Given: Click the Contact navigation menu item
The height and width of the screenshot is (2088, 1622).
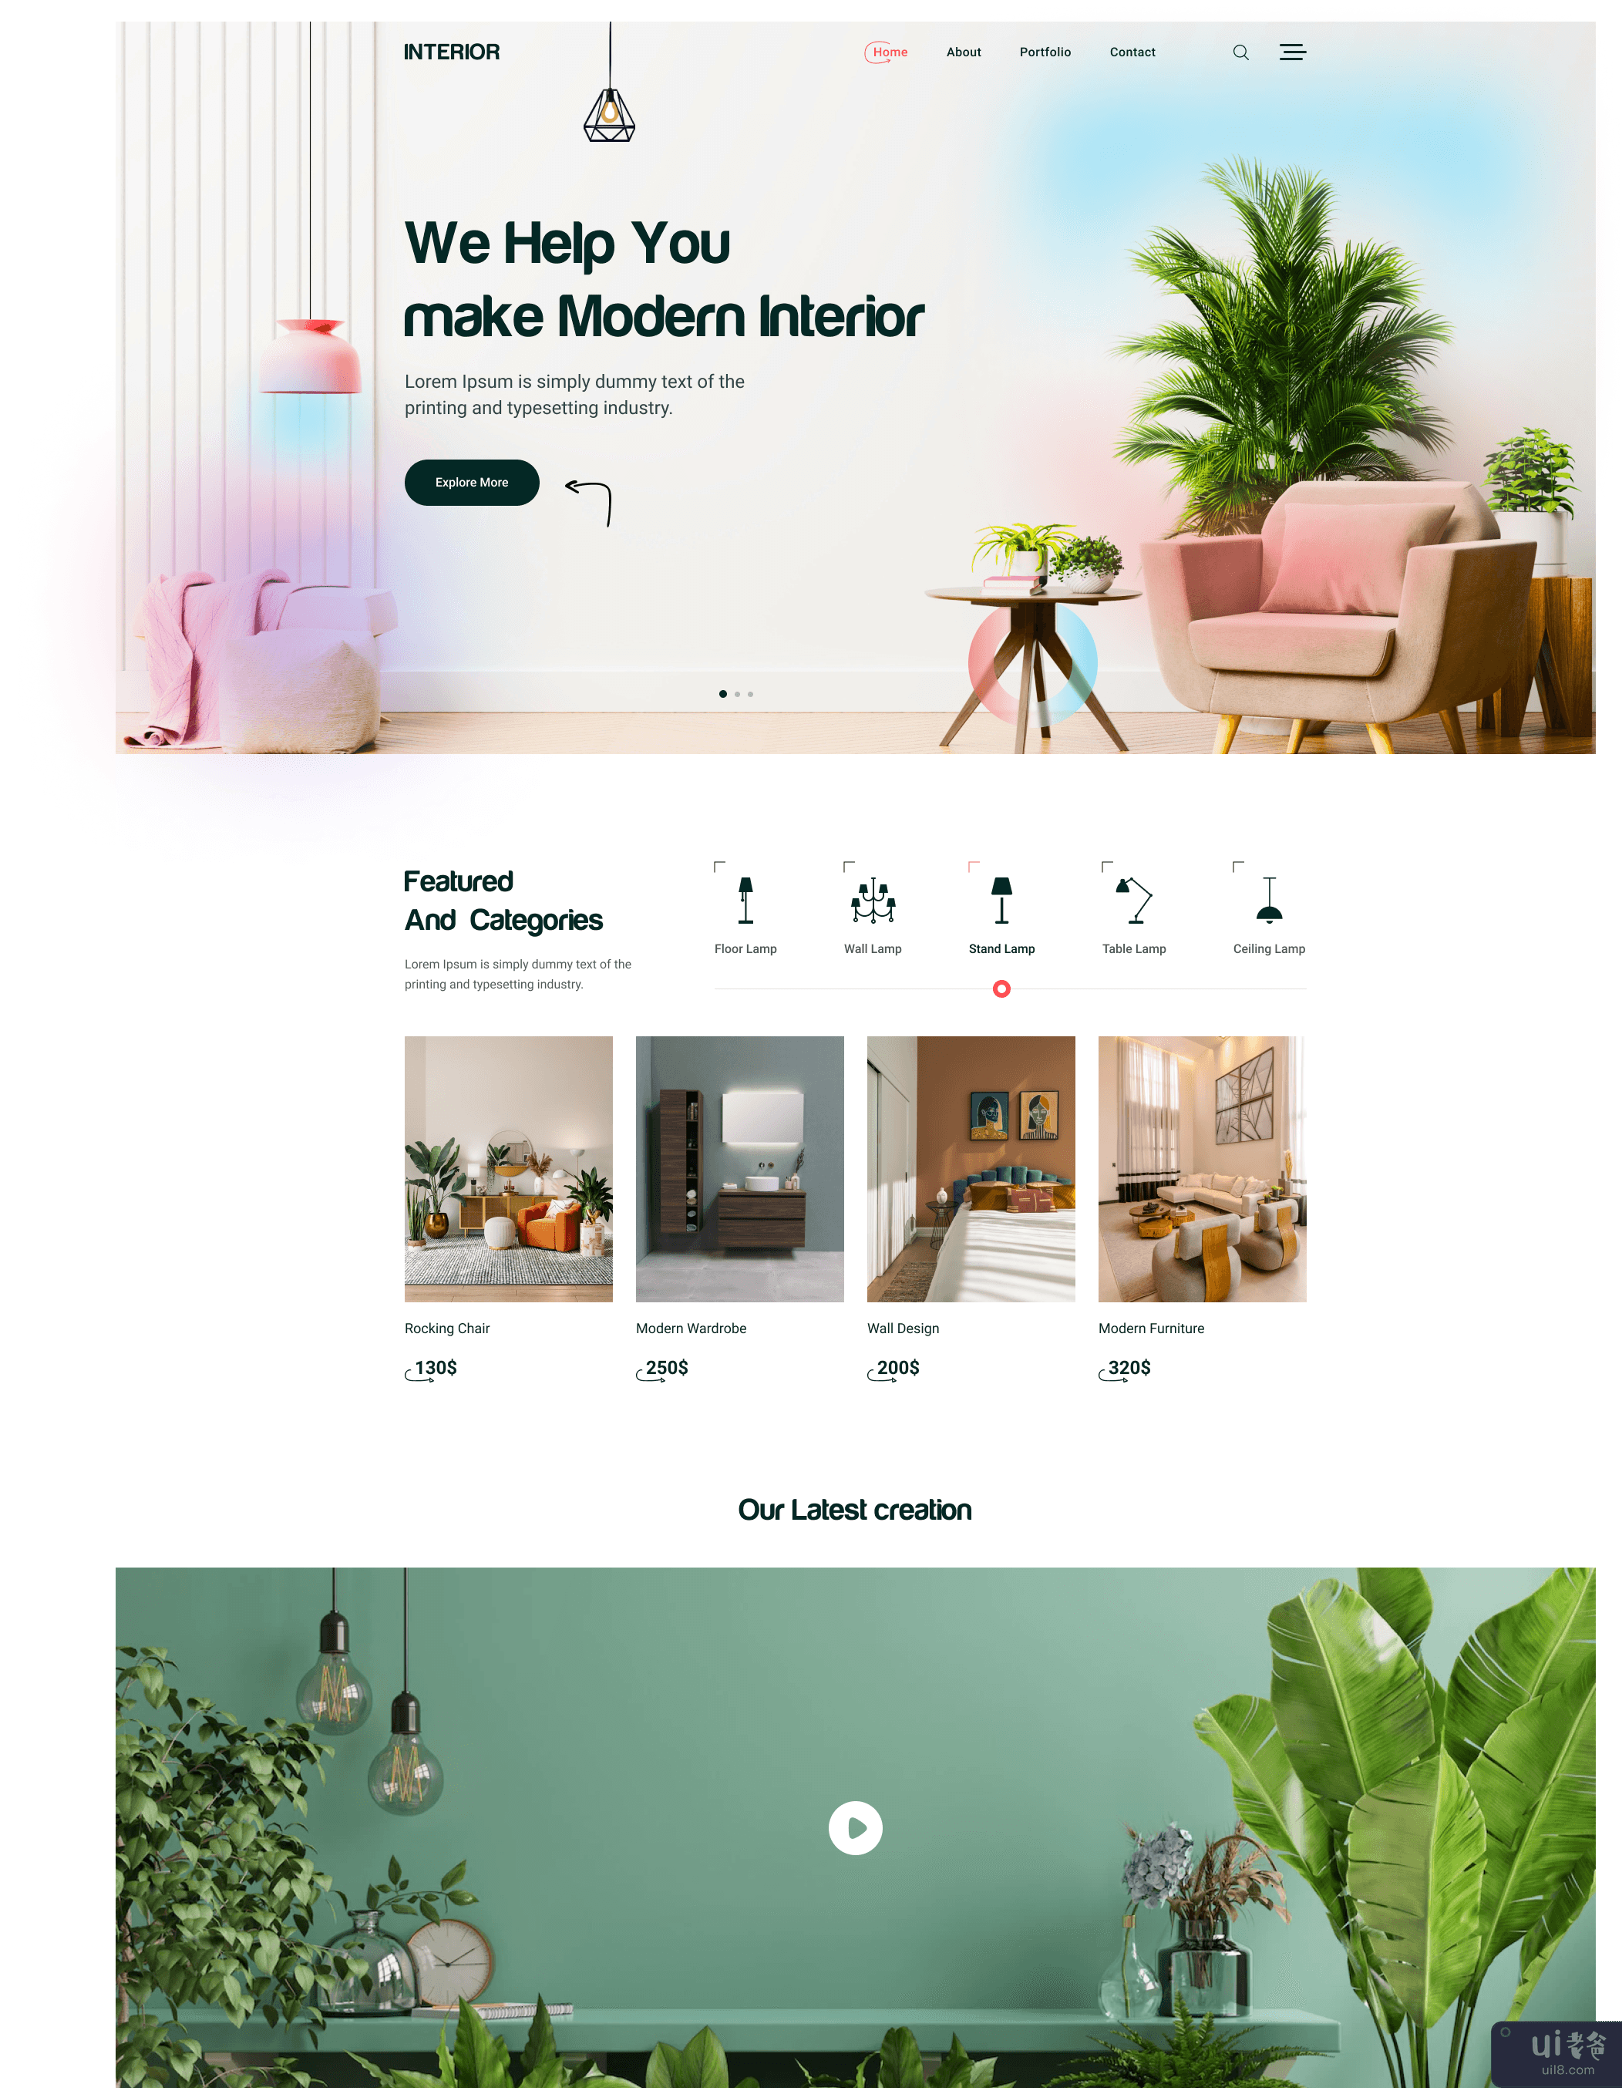Looking at the screenshot, I should 1132,51.
